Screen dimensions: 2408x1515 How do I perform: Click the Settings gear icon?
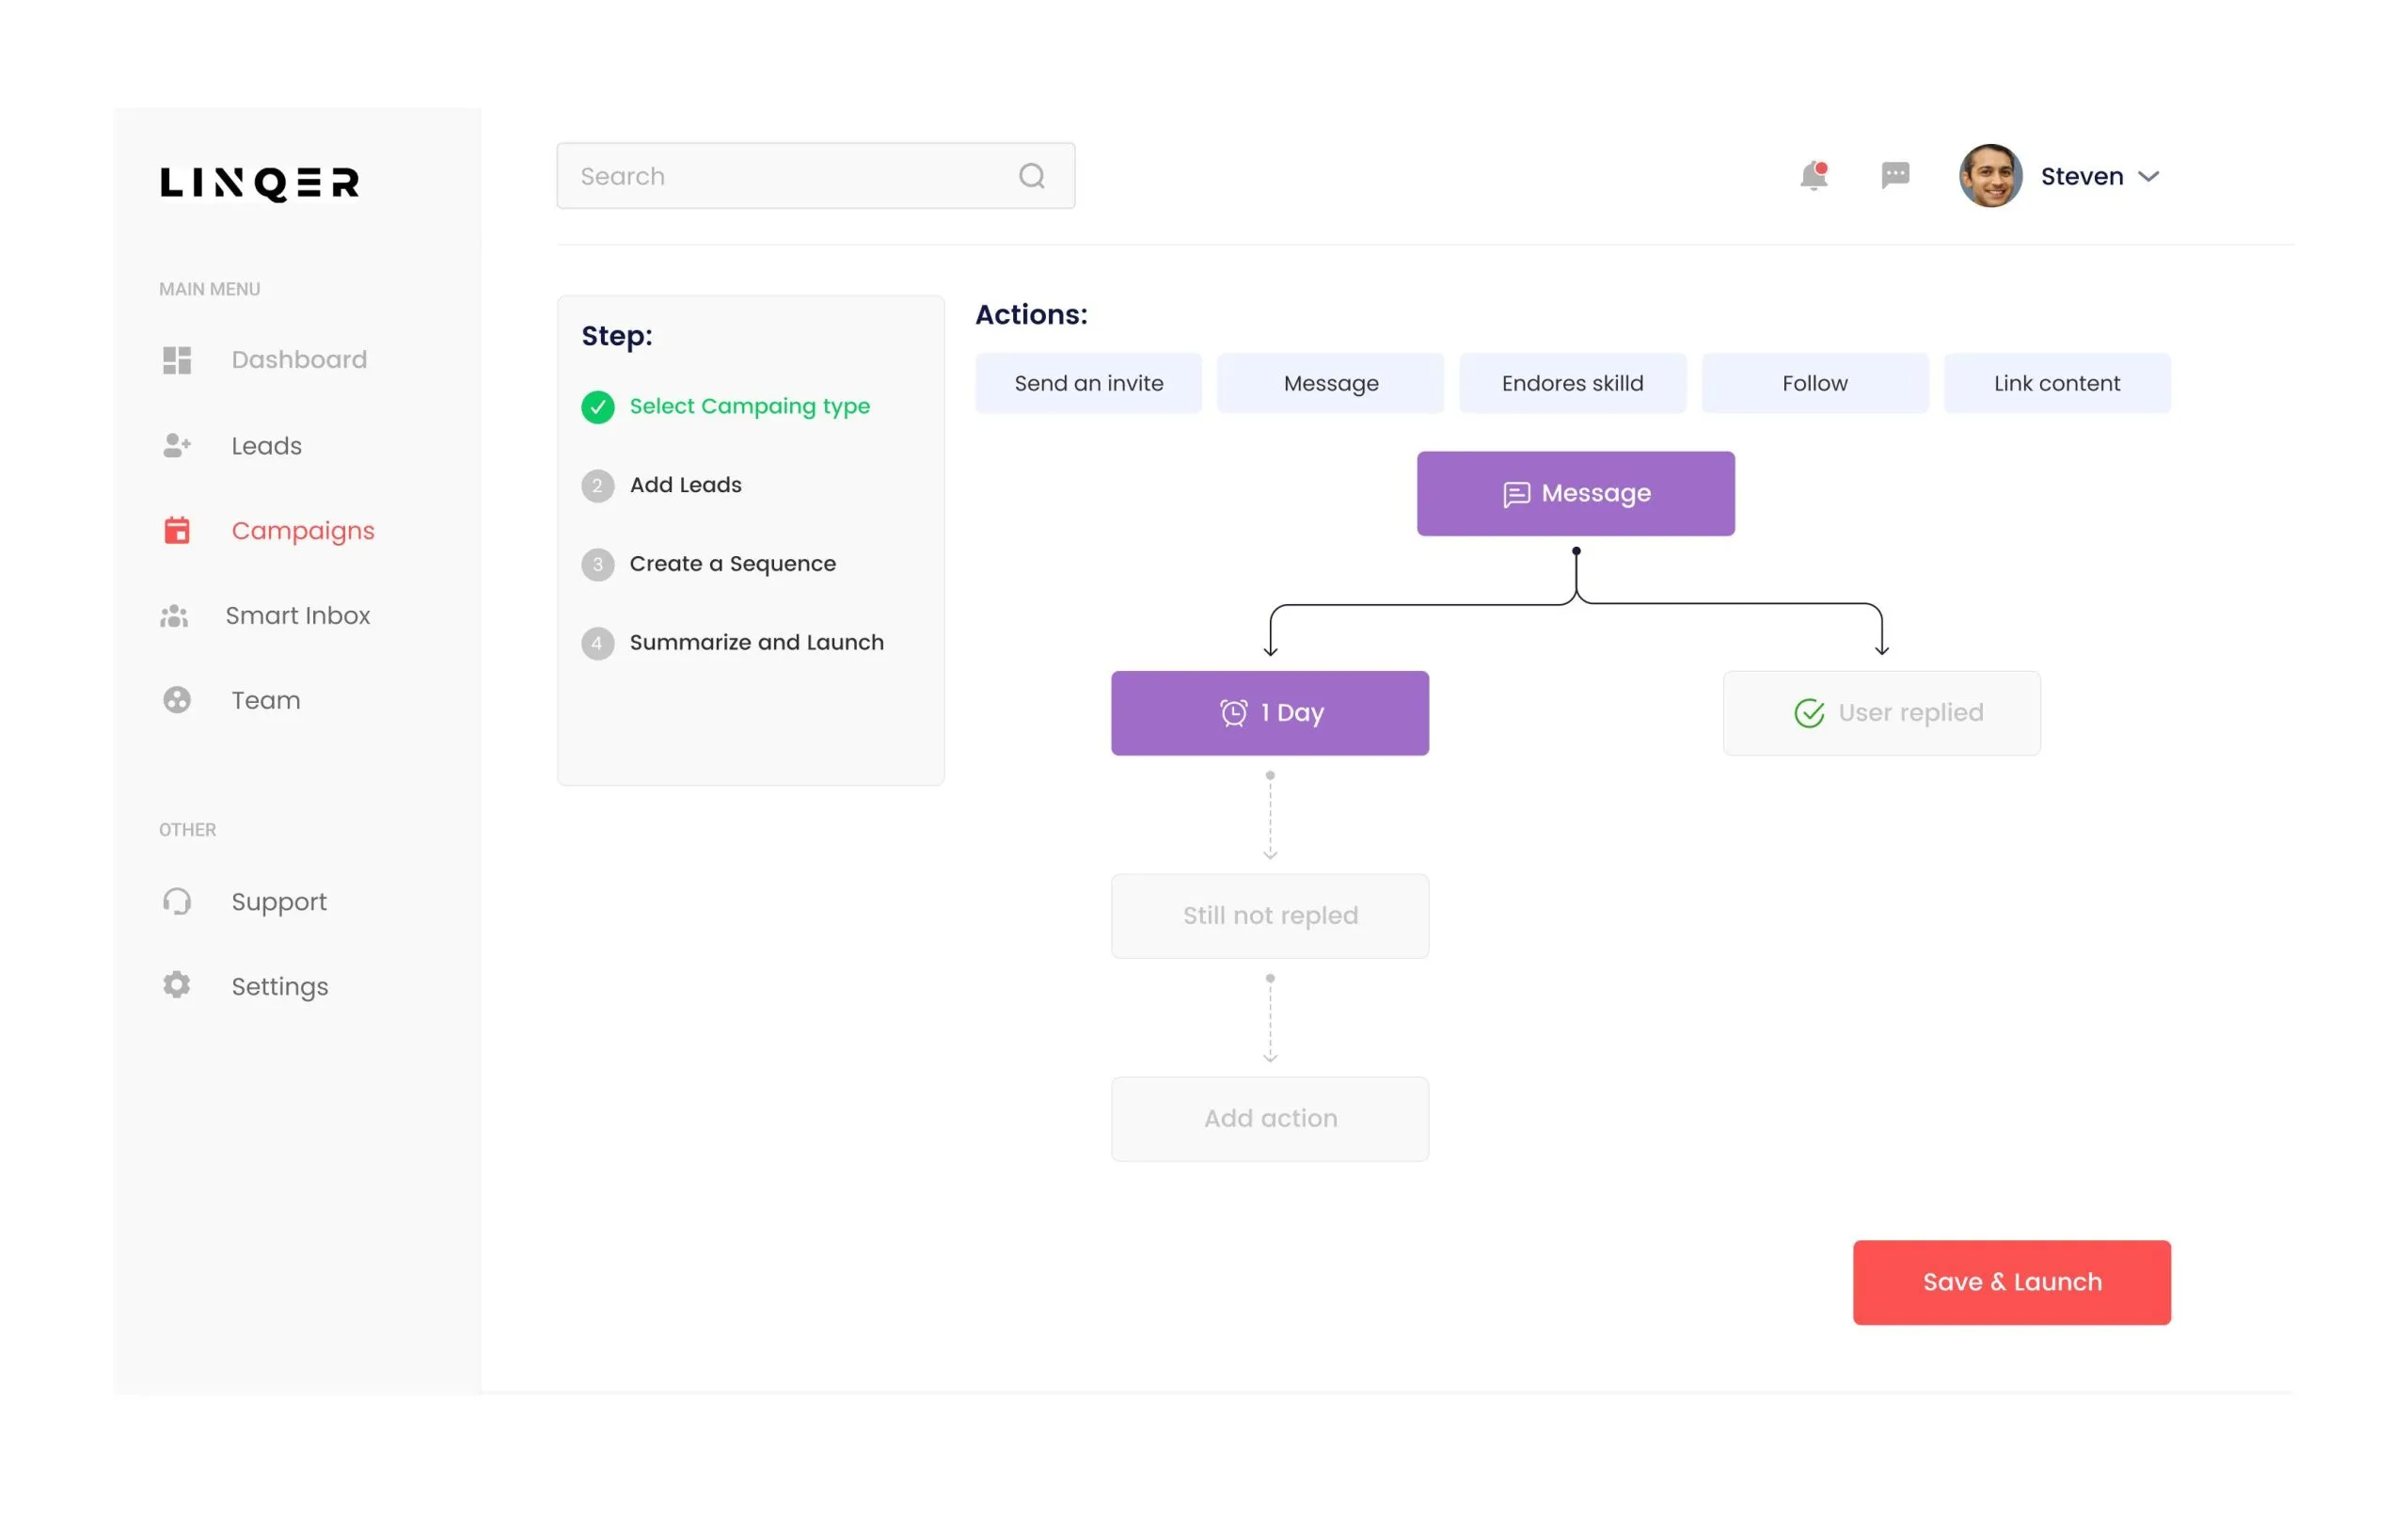point(177,985)
